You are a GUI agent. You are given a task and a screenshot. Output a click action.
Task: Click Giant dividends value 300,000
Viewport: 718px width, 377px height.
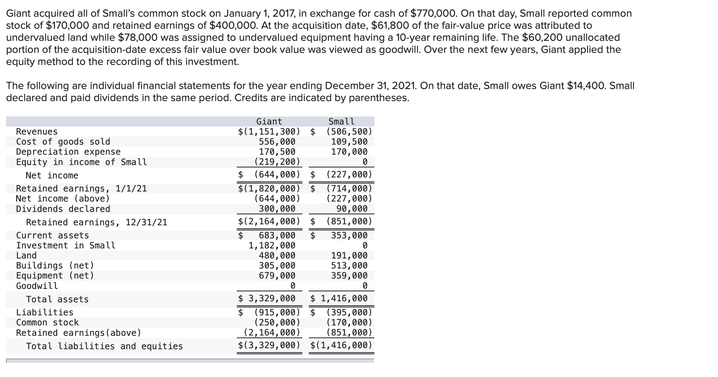[x=277, y=209]
